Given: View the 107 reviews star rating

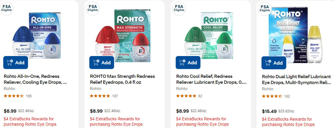Looking at the screenshot, I should [100, 96].
